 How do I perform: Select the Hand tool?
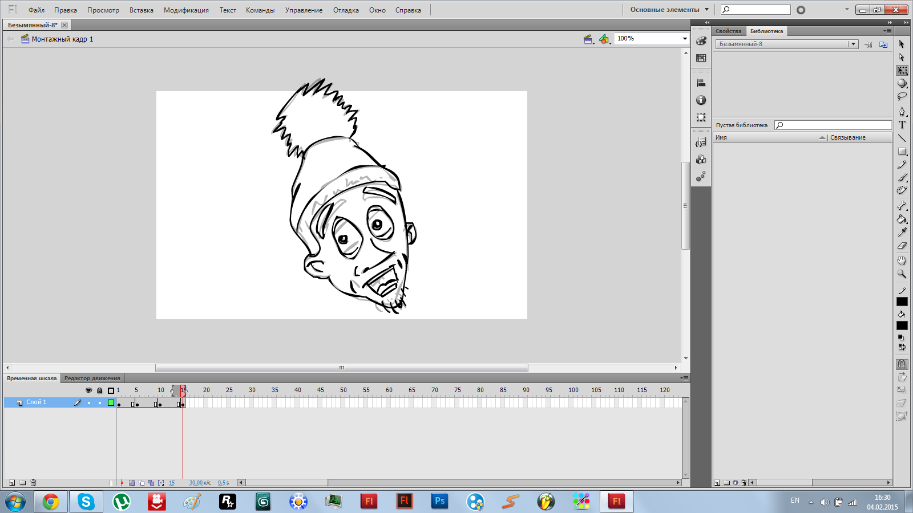902,260
